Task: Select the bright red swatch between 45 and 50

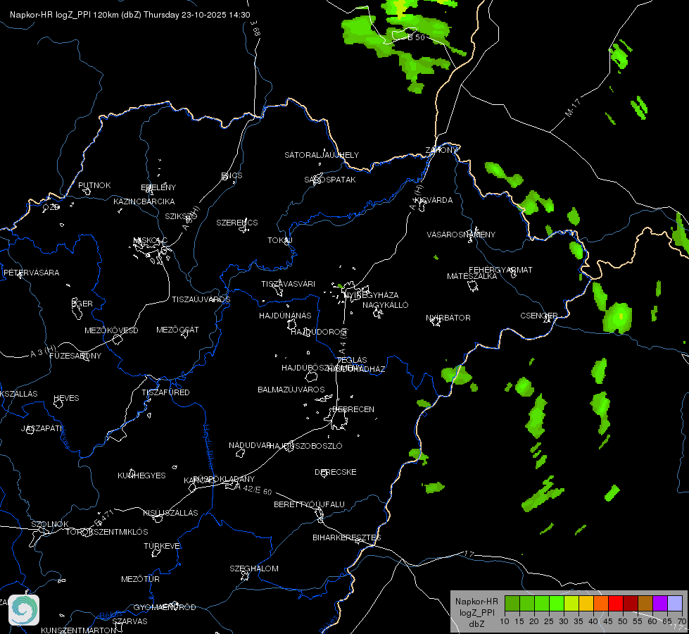Action: [x=616, y=603]
